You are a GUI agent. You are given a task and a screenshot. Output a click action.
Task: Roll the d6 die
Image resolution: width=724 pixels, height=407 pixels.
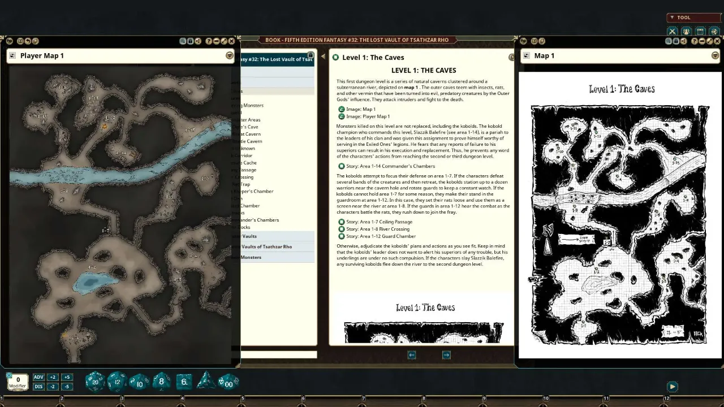tap(184, 382)
